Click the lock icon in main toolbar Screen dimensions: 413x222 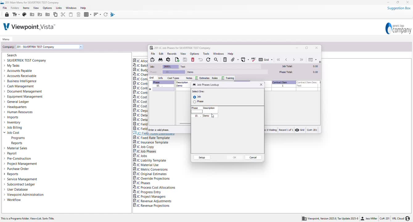click(x=7, y=14)
